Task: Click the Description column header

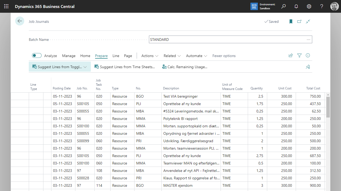Action: (171, 88)
